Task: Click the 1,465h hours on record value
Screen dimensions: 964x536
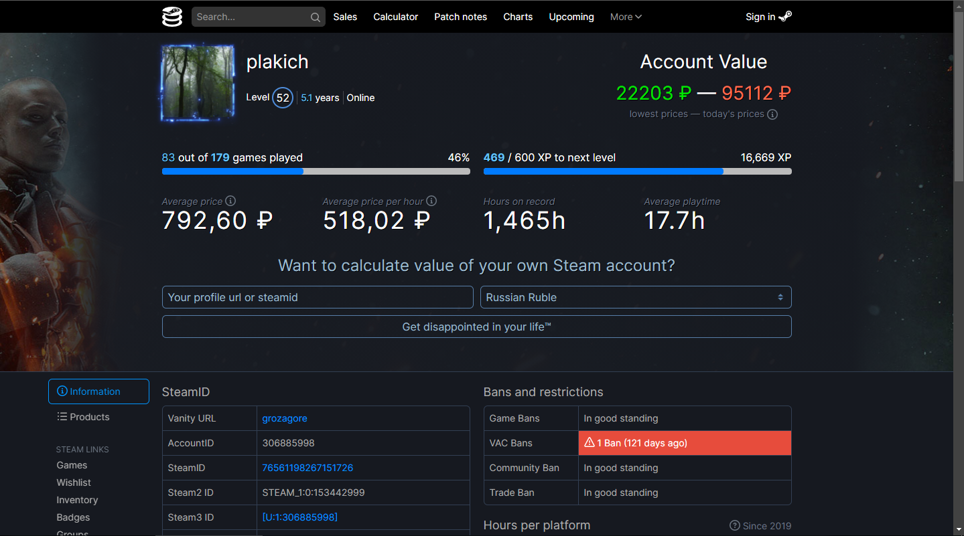Action: tap(525, 220)
